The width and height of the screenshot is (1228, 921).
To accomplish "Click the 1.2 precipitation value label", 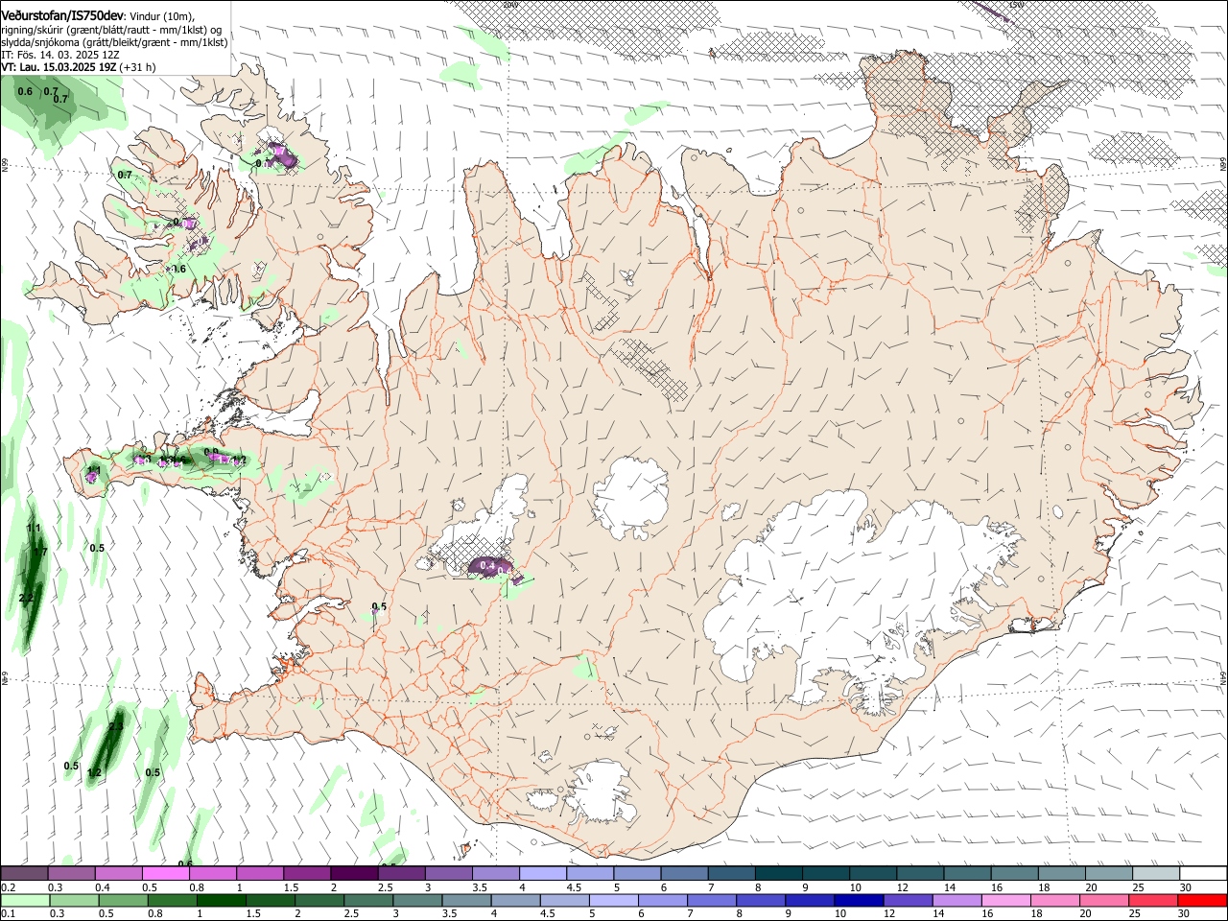I will [94, 772].
